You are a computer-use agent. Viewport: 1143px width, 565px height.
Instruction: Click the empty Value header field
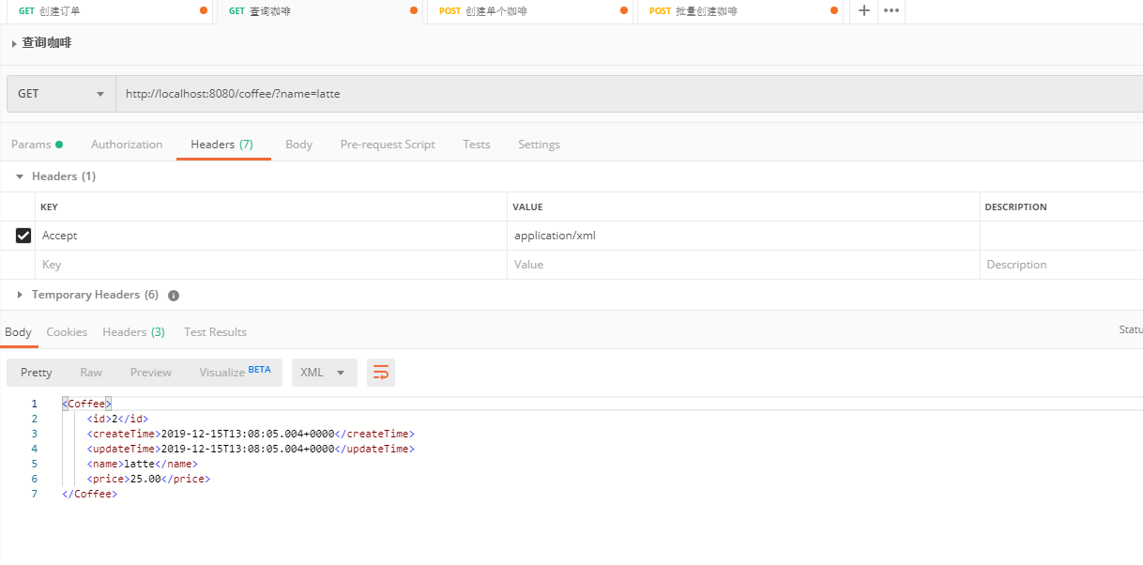[x=743, y=265]
